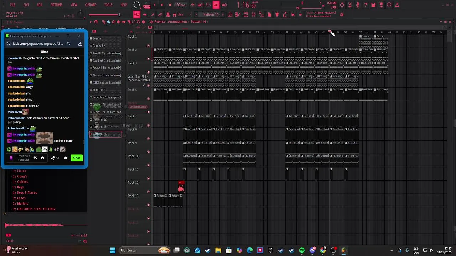The image size is (456, 256).
Task: Expand the Keys & Pianos folder
Action: coord(27,193)
